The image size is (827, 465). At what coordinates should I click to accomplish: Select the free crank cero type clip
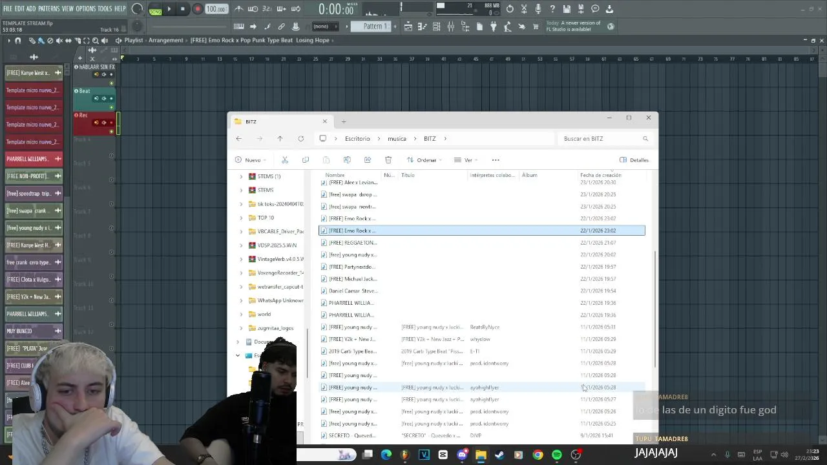click(x=34, y=262)
